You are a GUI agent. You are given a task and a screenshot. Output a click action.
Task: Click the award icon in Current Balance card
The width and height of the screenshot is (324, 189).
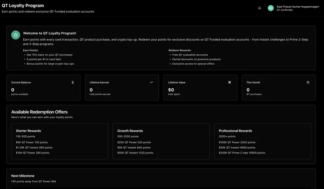(73, 82)
